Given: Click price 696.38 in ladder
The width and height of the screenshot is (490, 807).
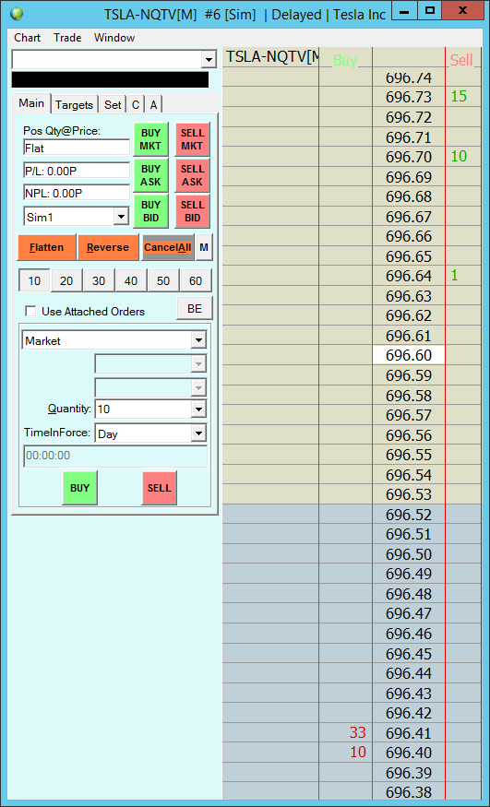Looking at the screenshot, I should pyautogui.click(x=409, y=792).
